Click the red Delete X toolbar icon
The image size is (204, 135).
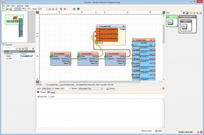click(65, 9)
